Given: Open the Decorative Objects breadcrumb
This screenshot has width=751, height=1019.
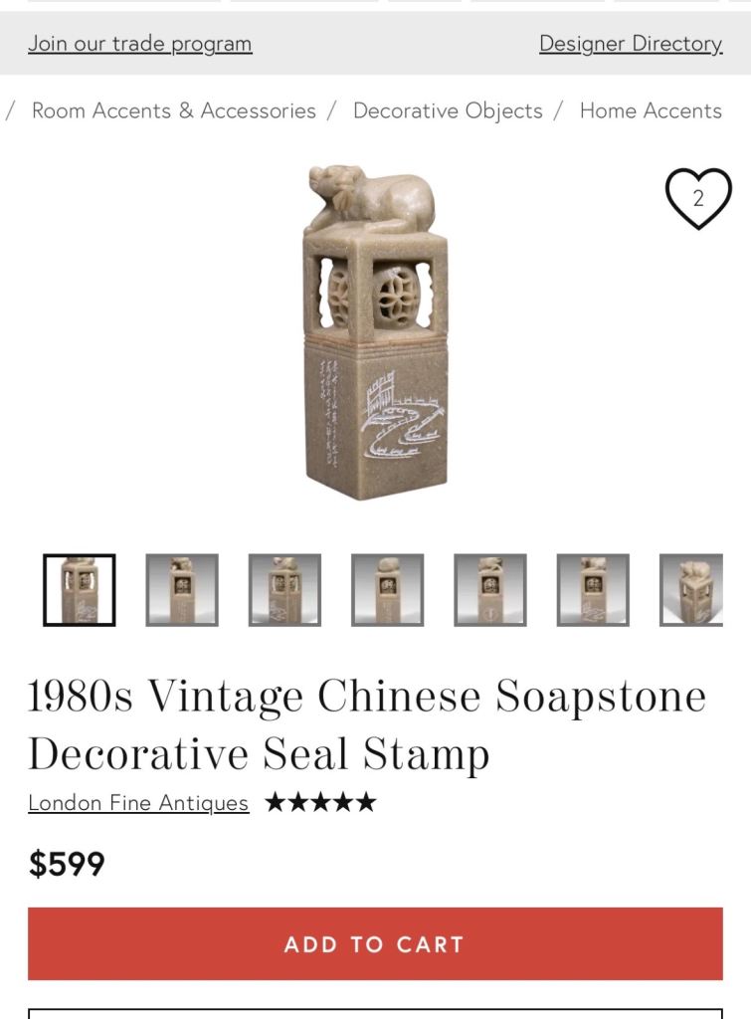Looking at the screenshot, I should pos(448,111).
